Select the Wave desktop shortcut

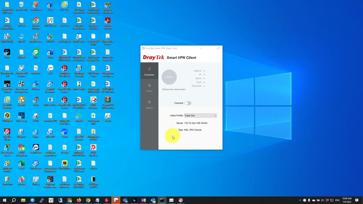pyautogui.click(x=7, y=54)
